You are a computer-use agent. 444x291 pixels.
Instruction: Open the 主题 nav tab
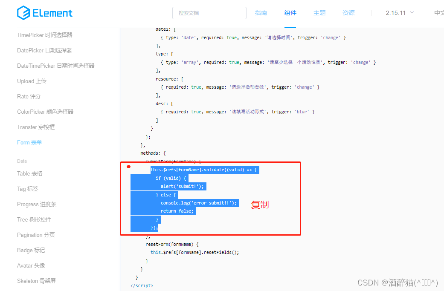319,13
